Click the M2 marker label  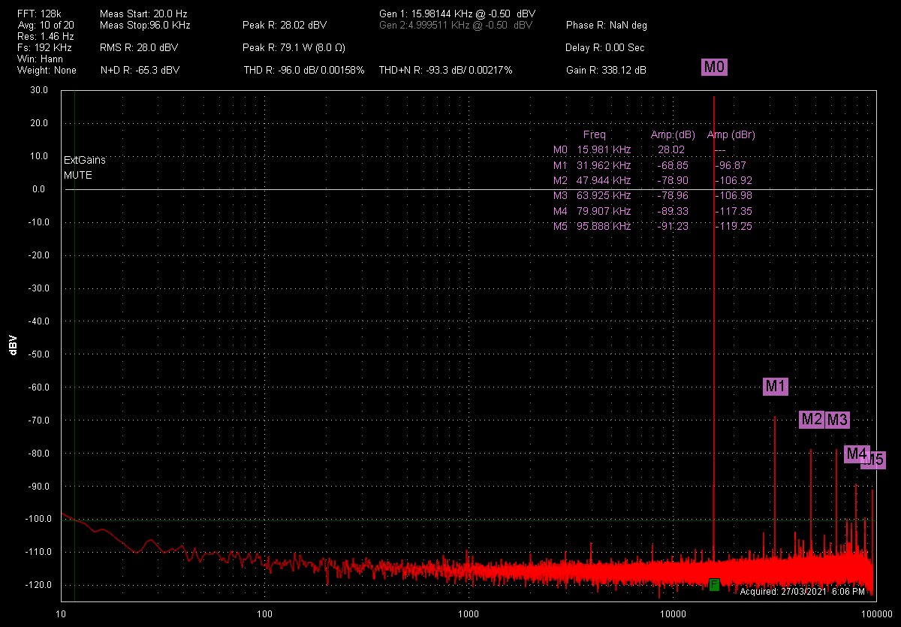point(812,420)
